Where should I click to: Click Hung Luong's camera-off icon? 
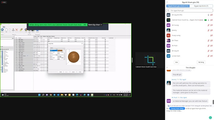point(211,36)
